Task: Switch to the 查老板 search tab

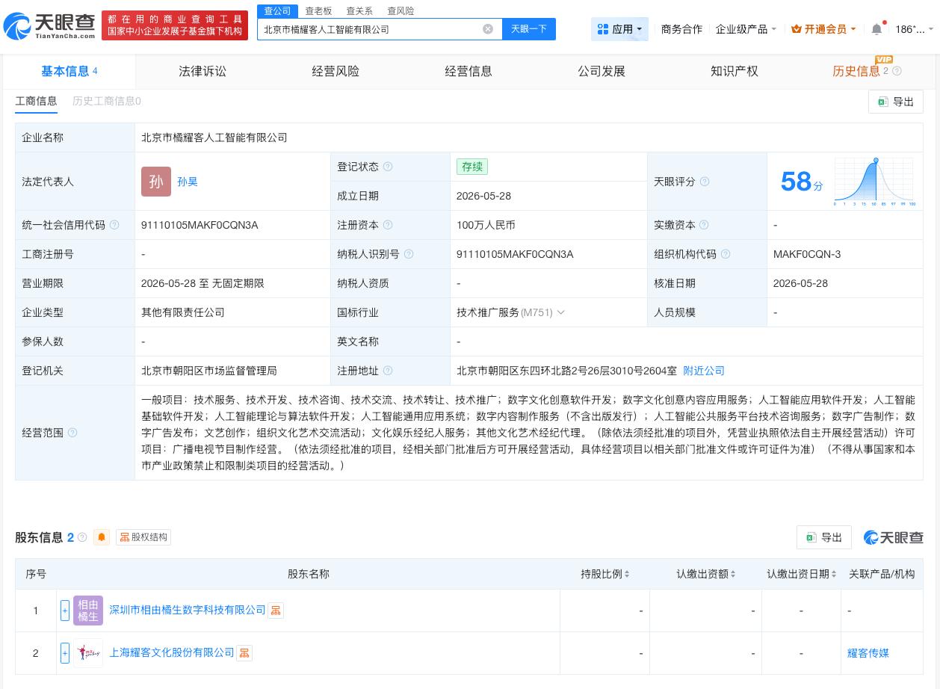Action: [318, 10]
